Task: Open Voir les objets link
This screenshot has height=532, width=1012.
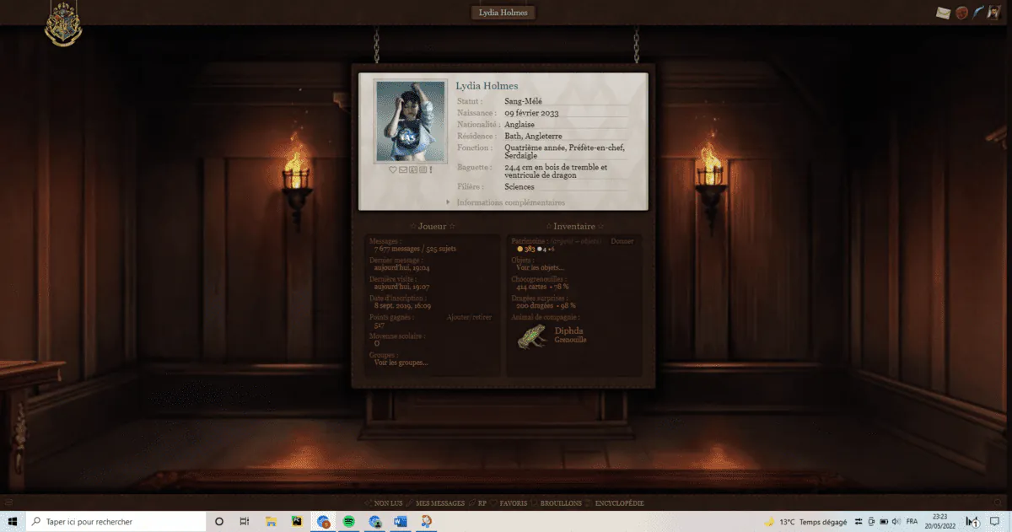Action: [x=541, y=267]
